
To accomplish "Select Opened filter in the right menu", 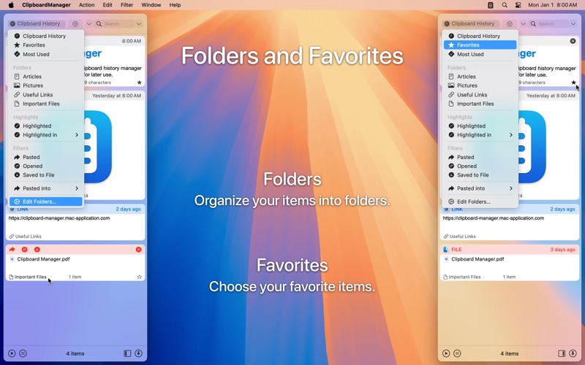I will (480, 166).
